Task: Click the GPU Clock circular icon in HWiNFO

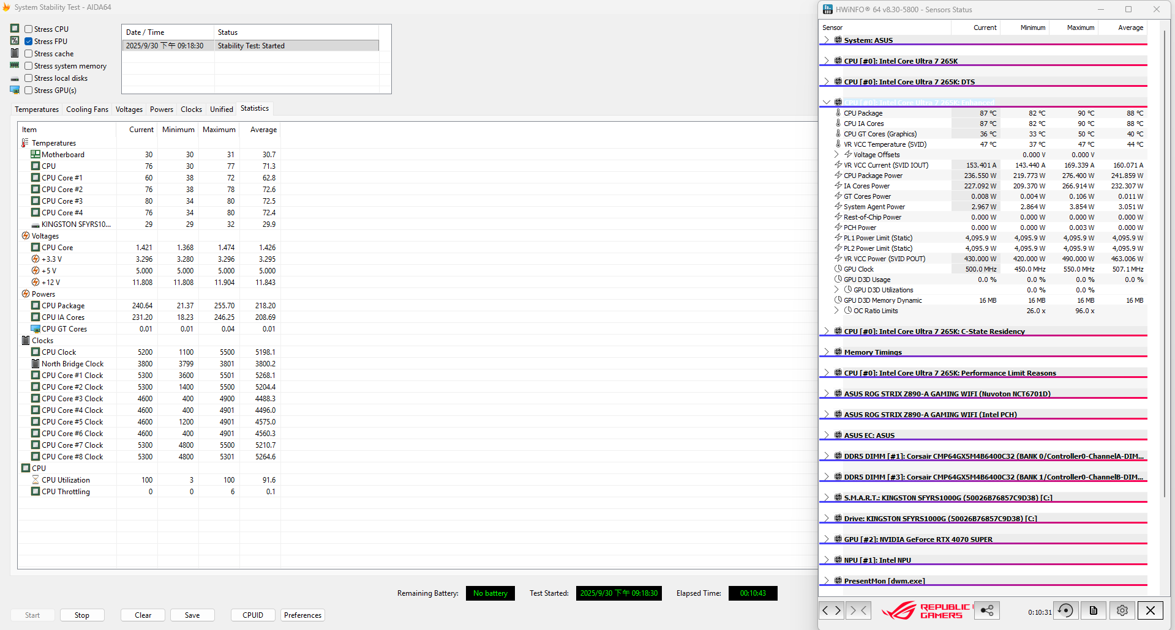Action: [x=838, y=269]
